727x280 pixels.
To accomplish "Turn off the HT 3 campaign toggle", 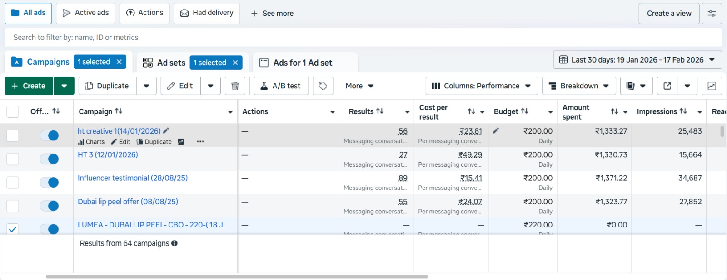I will [49, 159].
